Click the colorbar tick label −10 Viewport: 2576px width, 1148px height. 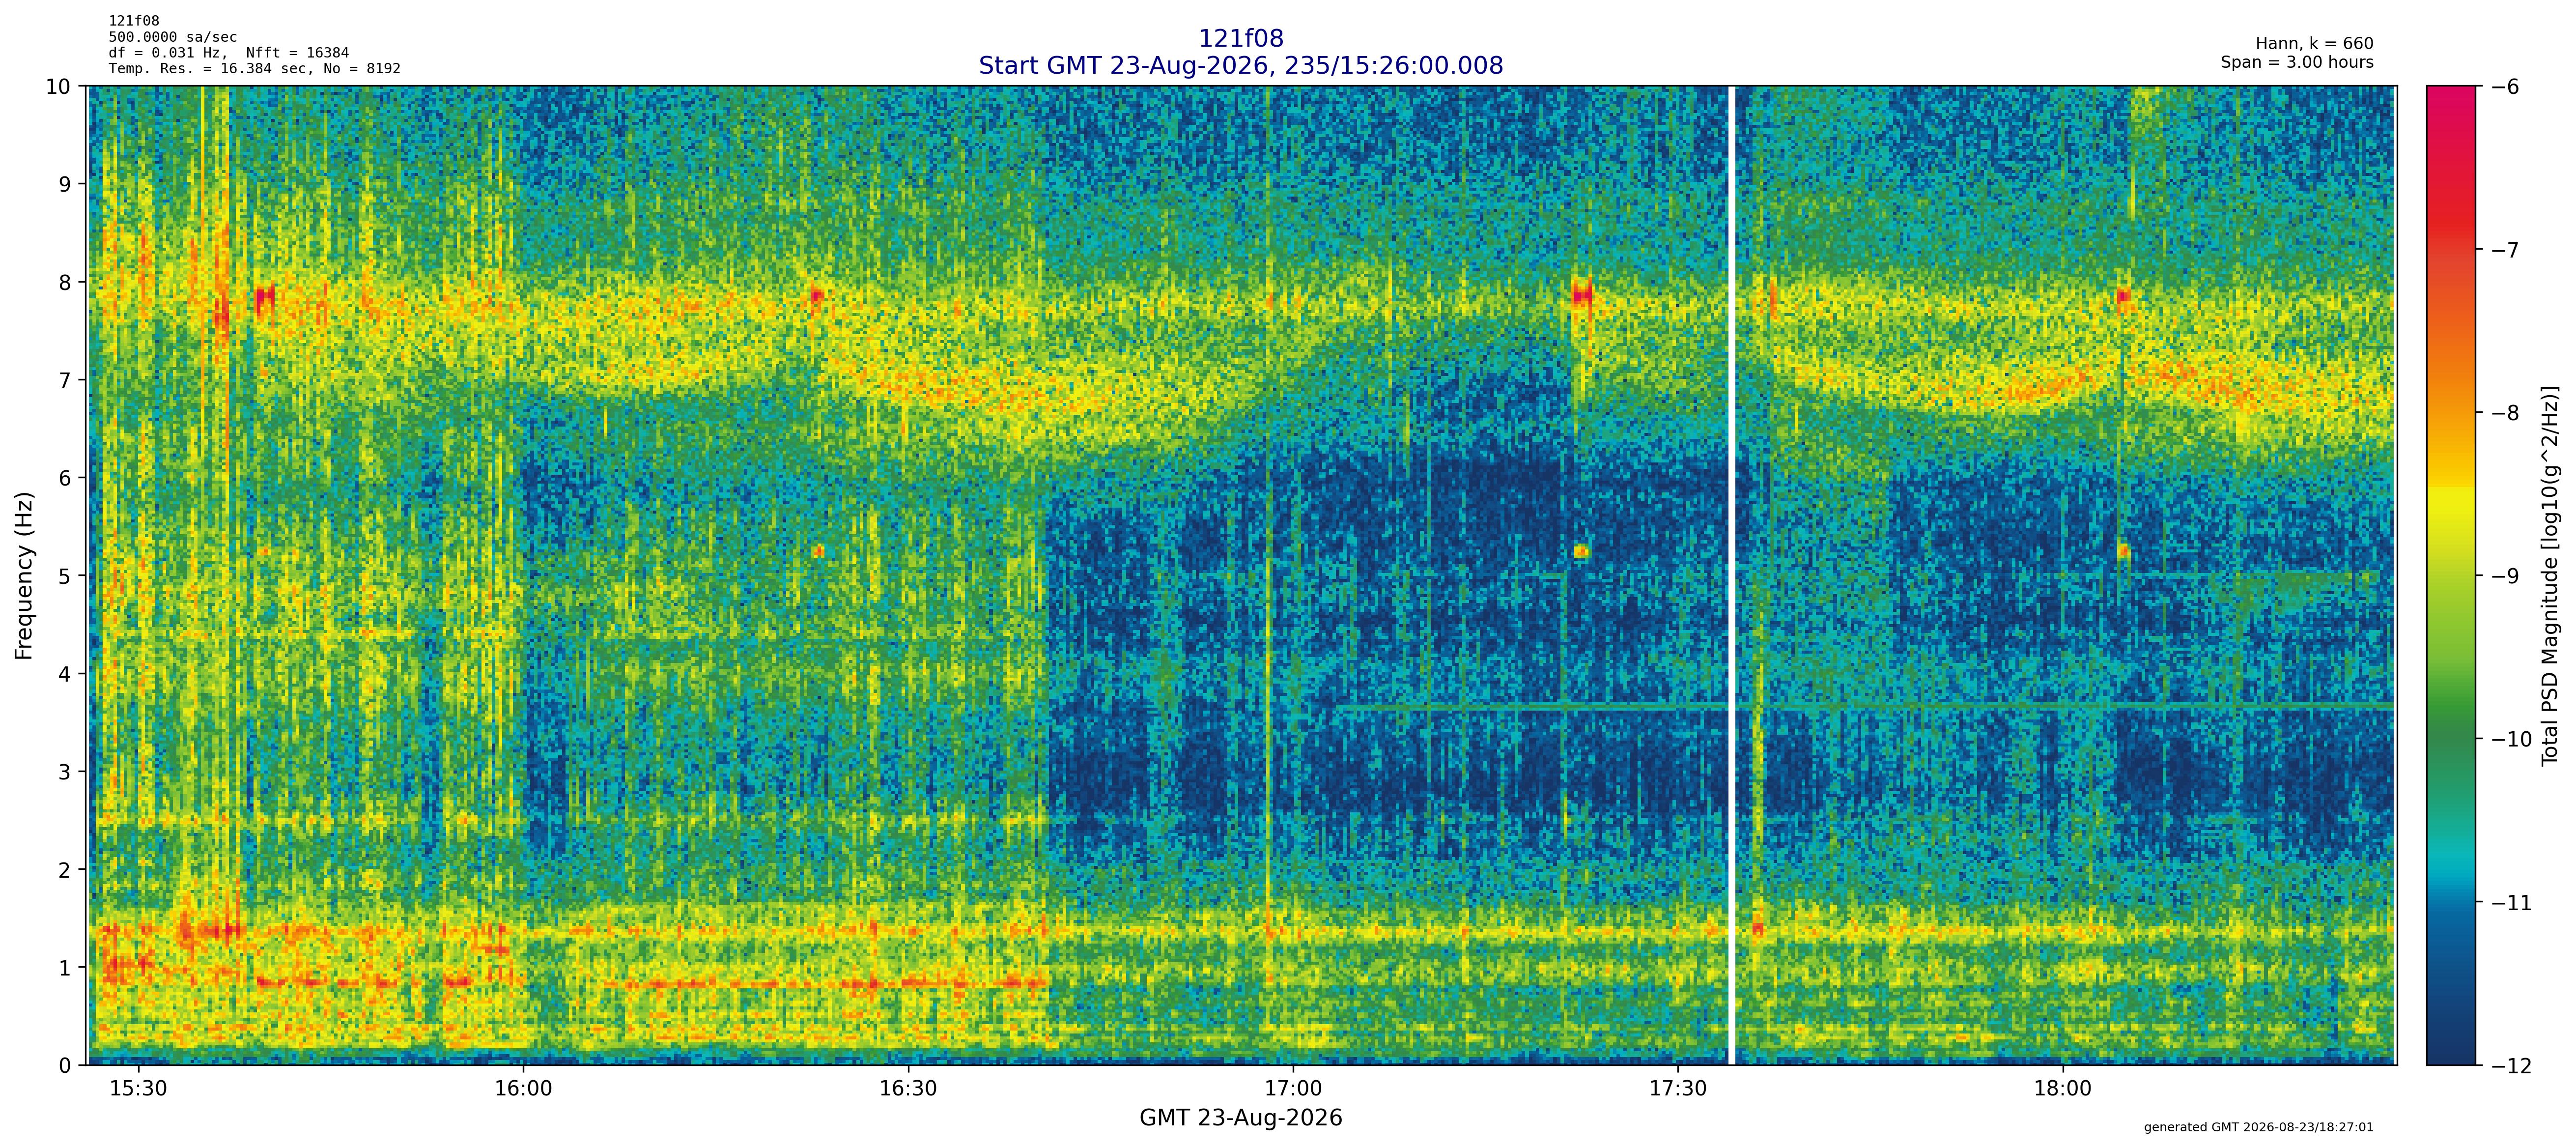coord(2511,740)
